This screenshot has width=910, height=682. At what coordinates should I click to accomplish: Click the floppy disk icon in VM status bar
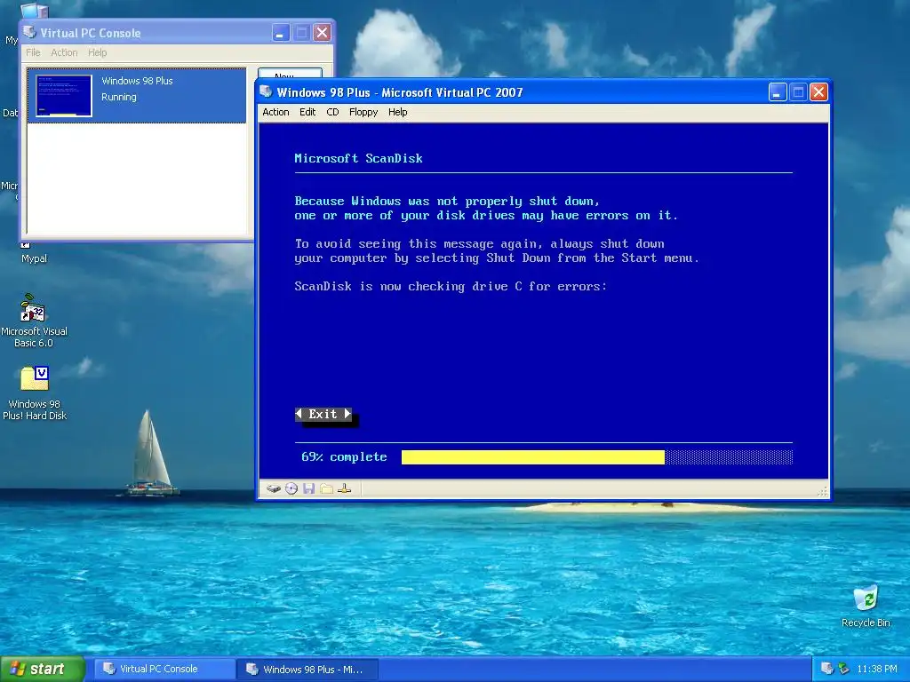click(x=308, y=489)
